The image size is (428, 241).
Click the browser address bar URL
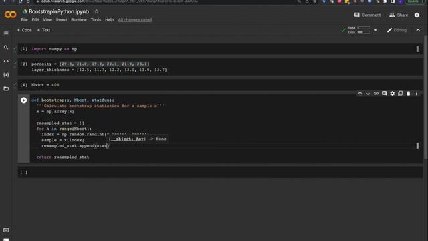pos(120,1)
